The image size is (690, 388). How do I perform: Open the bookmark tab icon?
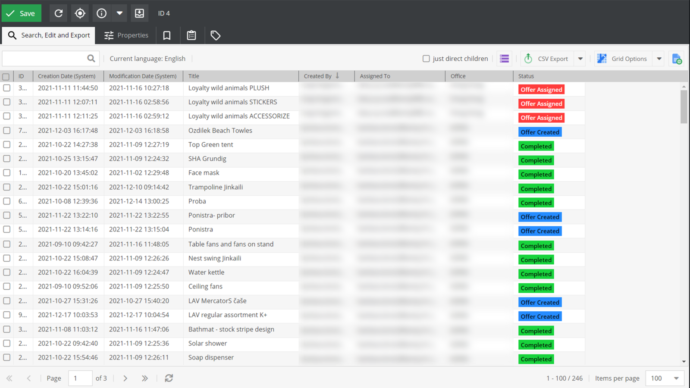pyautogui.click(x=167, y=35)
